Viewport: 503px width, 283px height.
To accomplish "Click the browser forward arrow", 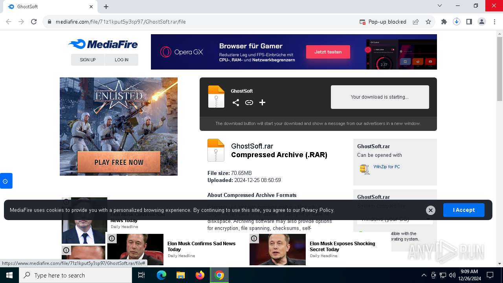I will [x=21, y=22].
